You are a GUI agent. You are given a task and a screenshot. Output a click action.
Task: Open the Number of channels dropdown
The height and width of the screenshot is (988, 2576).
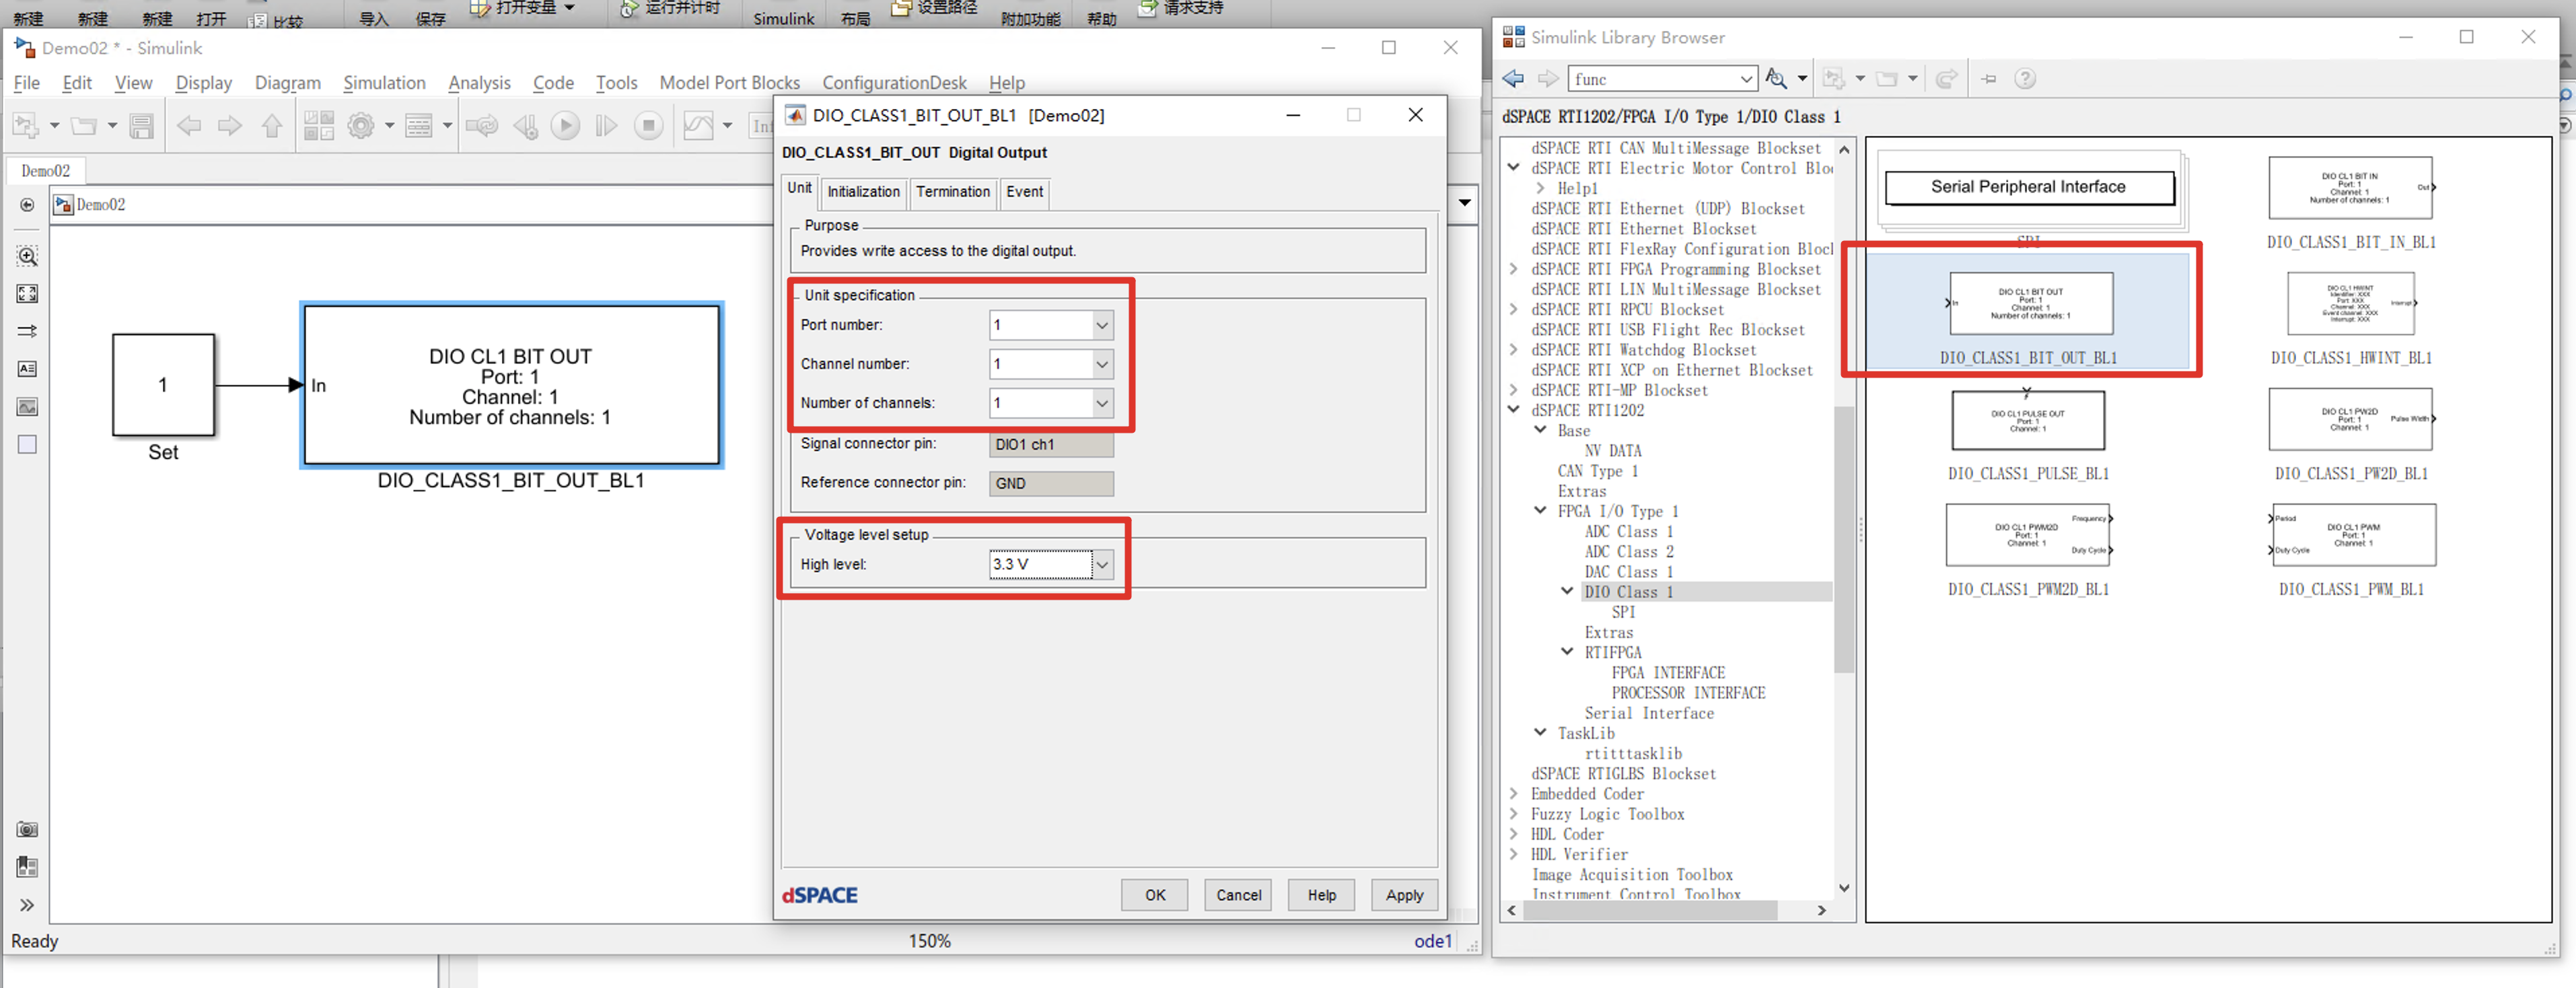(1102, 404)
